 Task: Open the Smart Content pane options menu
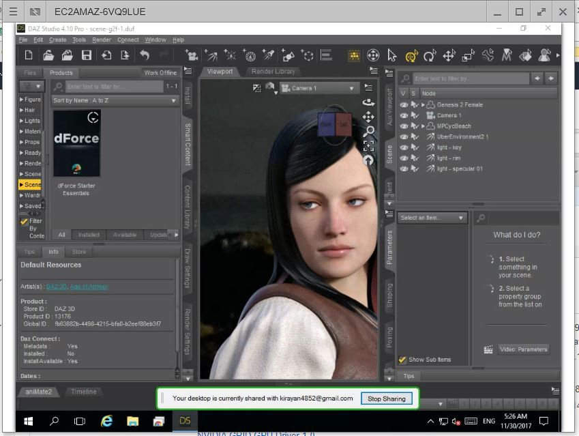tap(188, 71)
